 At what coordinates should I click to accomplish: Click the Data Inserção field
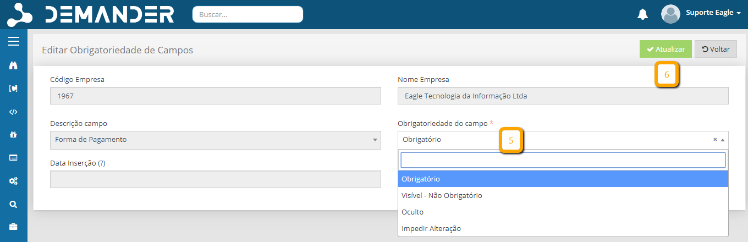(216, 179)
